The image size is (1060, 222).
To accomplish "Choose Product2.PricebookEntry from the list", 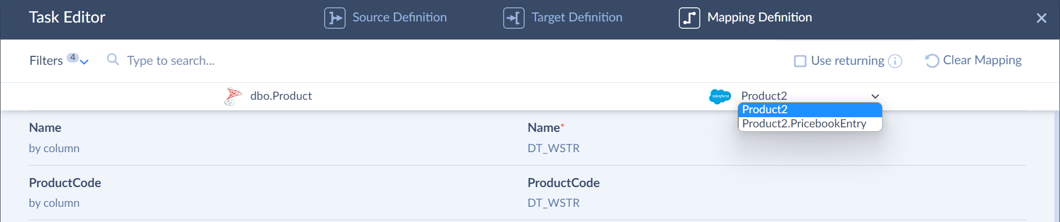I will [x=810, y=123].
